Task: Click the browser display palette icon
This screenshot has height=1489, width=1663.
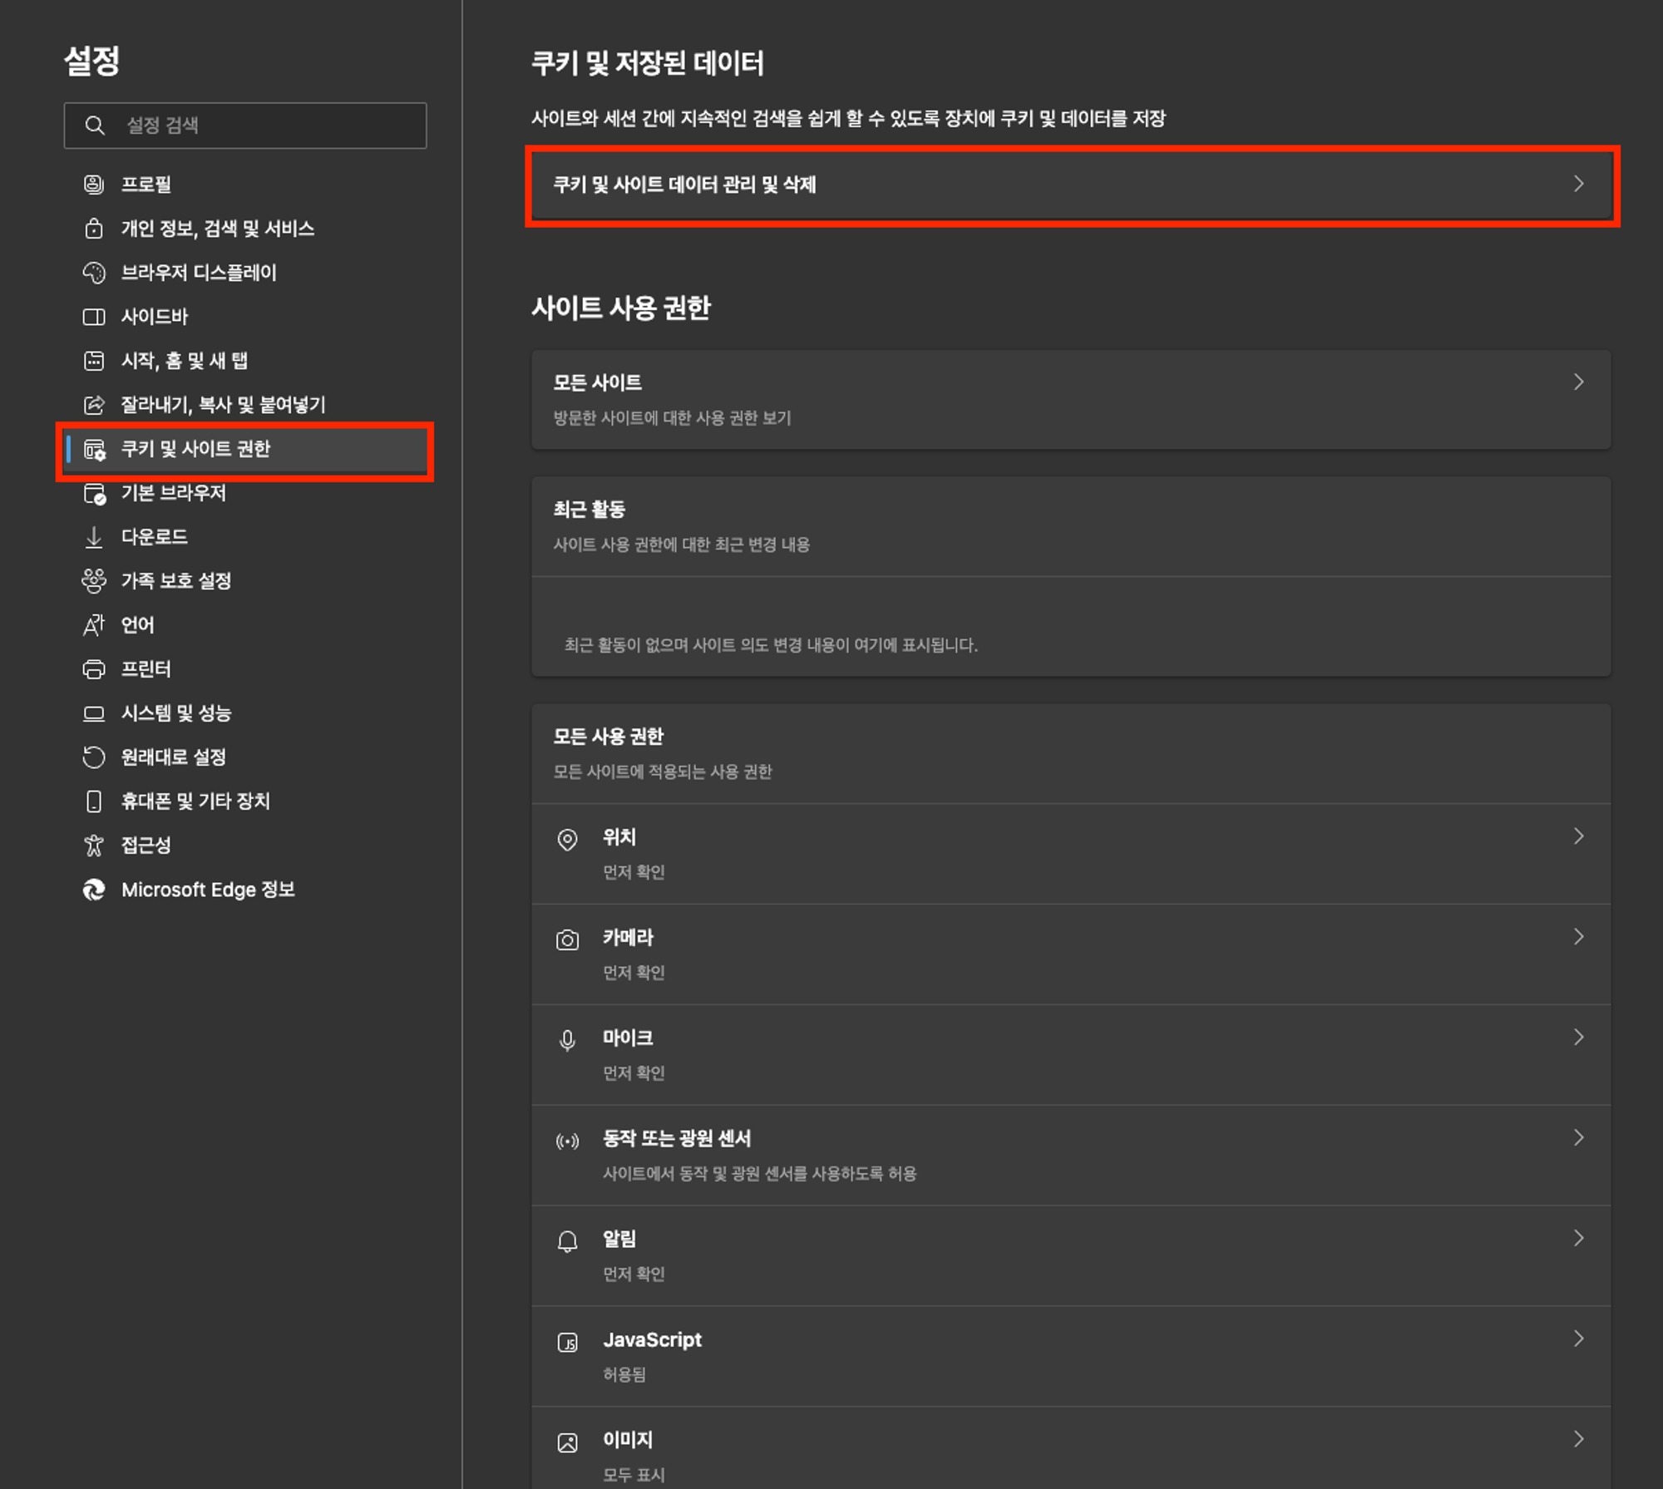Action: coord(94,272)
